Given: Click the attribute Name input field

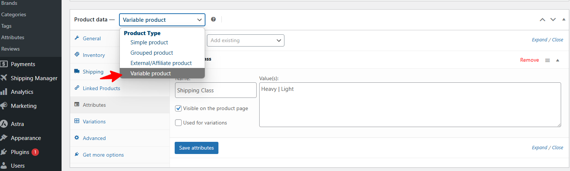Looking at the screenshot, I should (215, 90).
